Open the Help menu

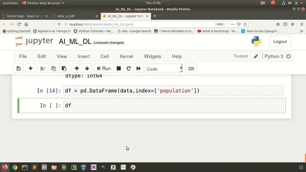pyautogui.click(x=176, y=56)
